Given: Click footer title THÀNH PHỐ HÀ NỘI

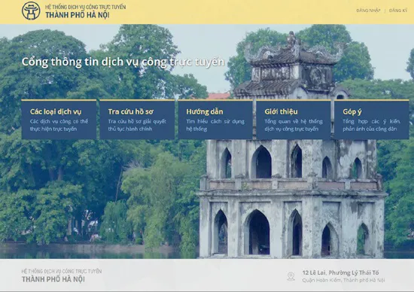Looking at the screenshot, I should click(53, 279).
